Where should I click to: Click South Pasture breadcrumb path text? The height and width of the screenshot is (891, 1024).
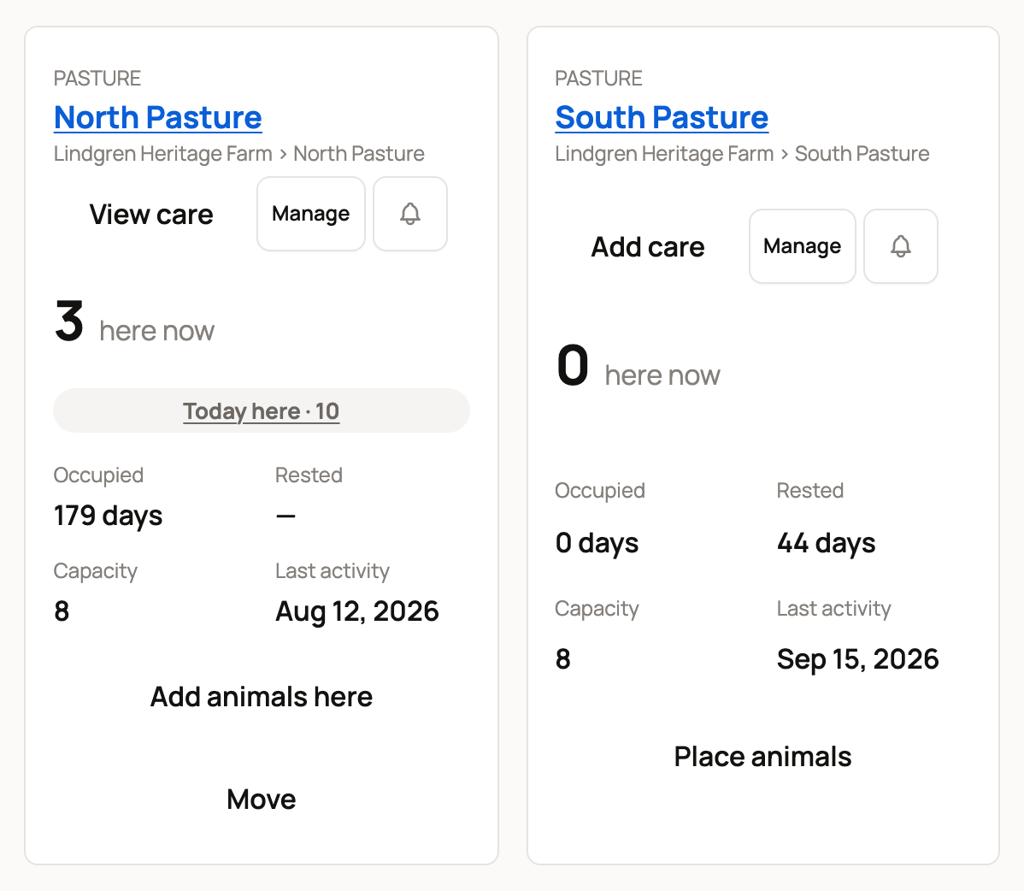(742, 154)
